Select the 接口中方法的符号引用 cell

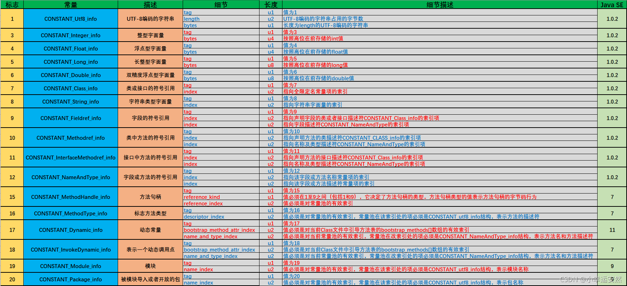pyautogui.click(x=150, y=157)
